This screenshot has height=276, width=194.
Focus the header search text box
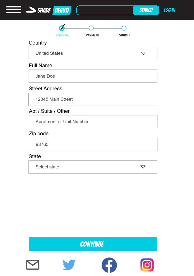(105, 10)
